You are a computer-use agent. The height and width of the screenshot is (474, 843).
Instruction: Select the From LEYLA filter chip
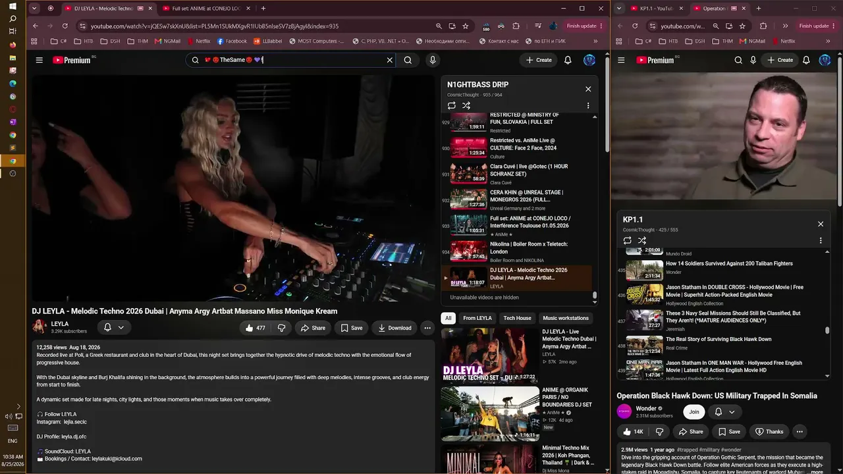(x=477, y=318)
